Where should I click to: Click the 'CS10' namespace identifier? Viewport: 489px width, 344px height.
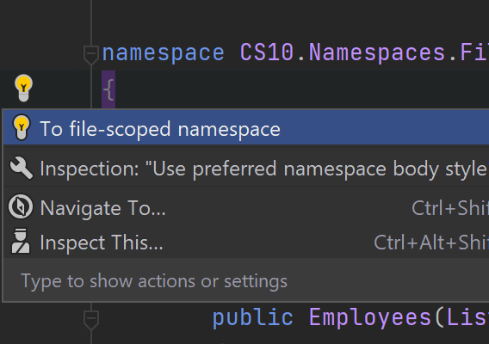pyautogui.click(x=267, y=52)
